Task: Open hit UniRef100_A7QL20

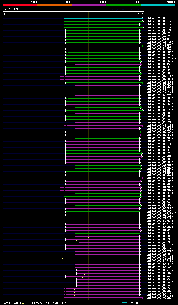Action: pos(160,67)
